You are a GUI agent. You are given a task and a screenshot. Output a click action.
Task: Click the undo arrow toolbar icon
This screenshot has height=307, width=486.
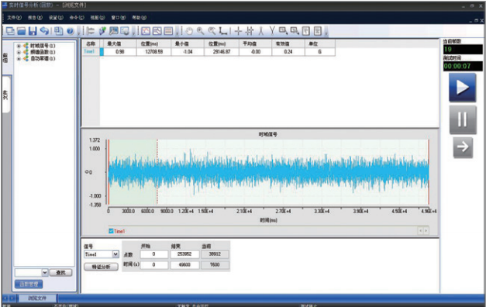(45, 31)
